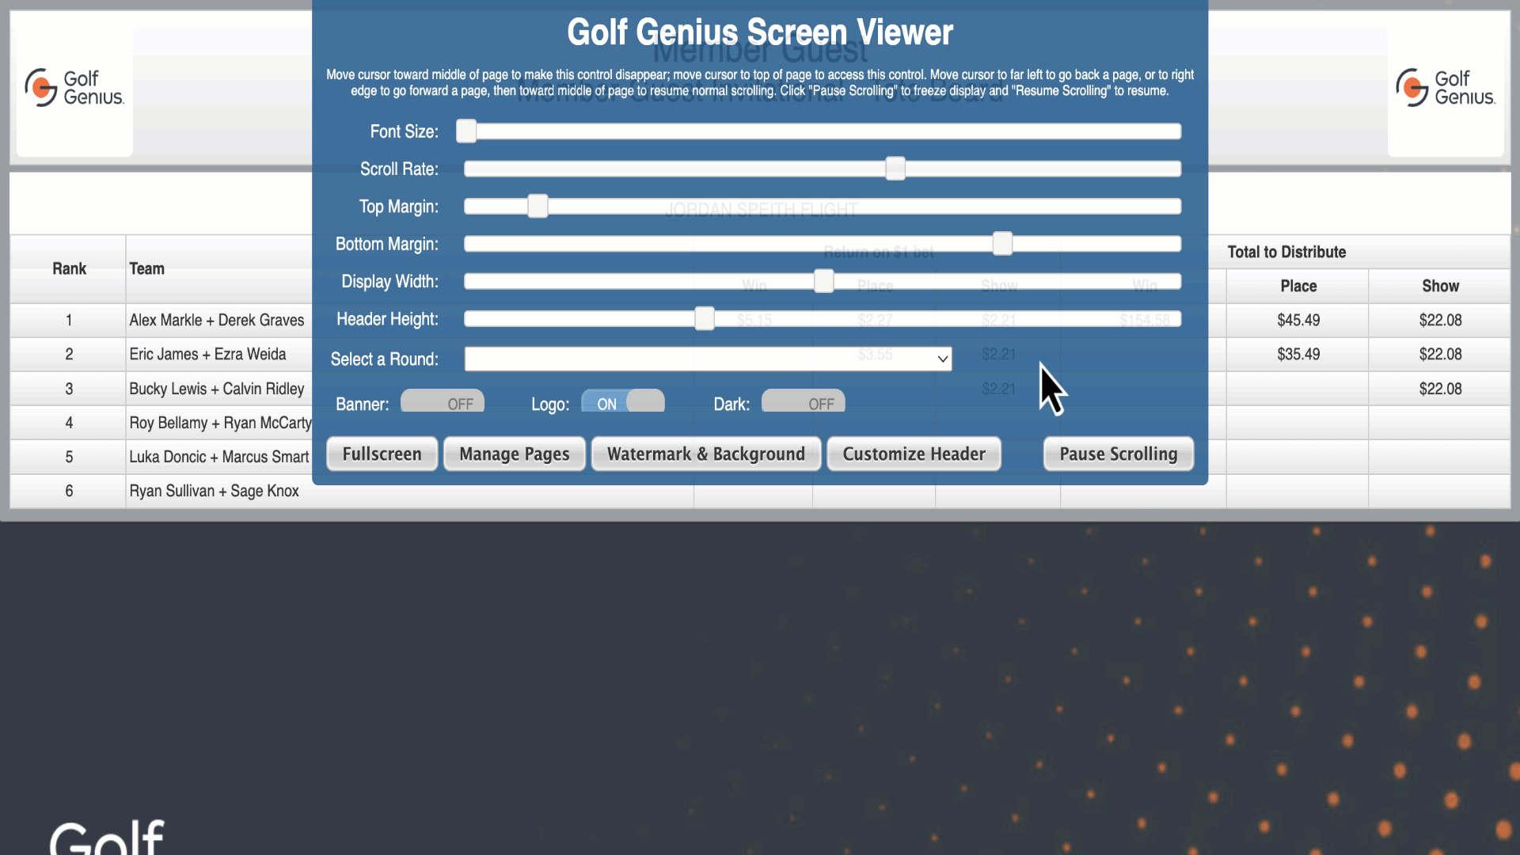
Task: Open the Select a Round dropdown
Action: tap(708, 359)
